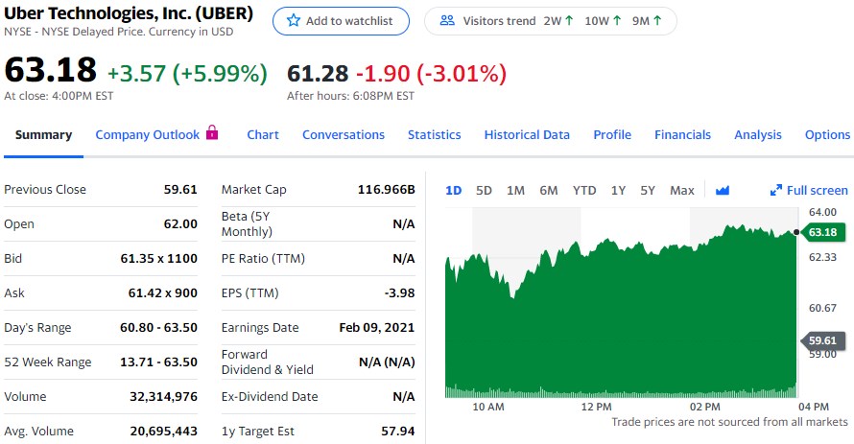Click the 2W green up arrow
The width and height of the screenshot is (854, 444).
pyautogui.click(x=569, y=21)
